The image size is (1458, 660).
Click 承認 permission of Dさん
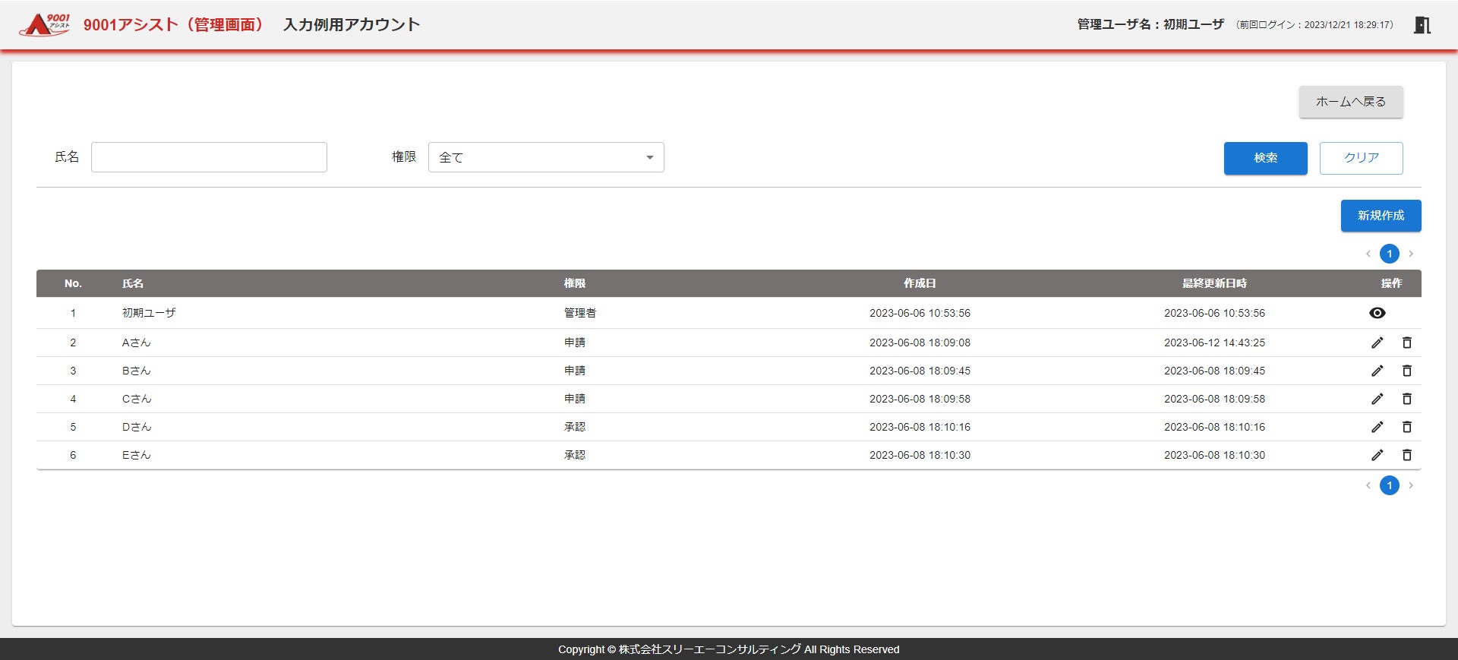pyautogui.click(x=575, y=427)
